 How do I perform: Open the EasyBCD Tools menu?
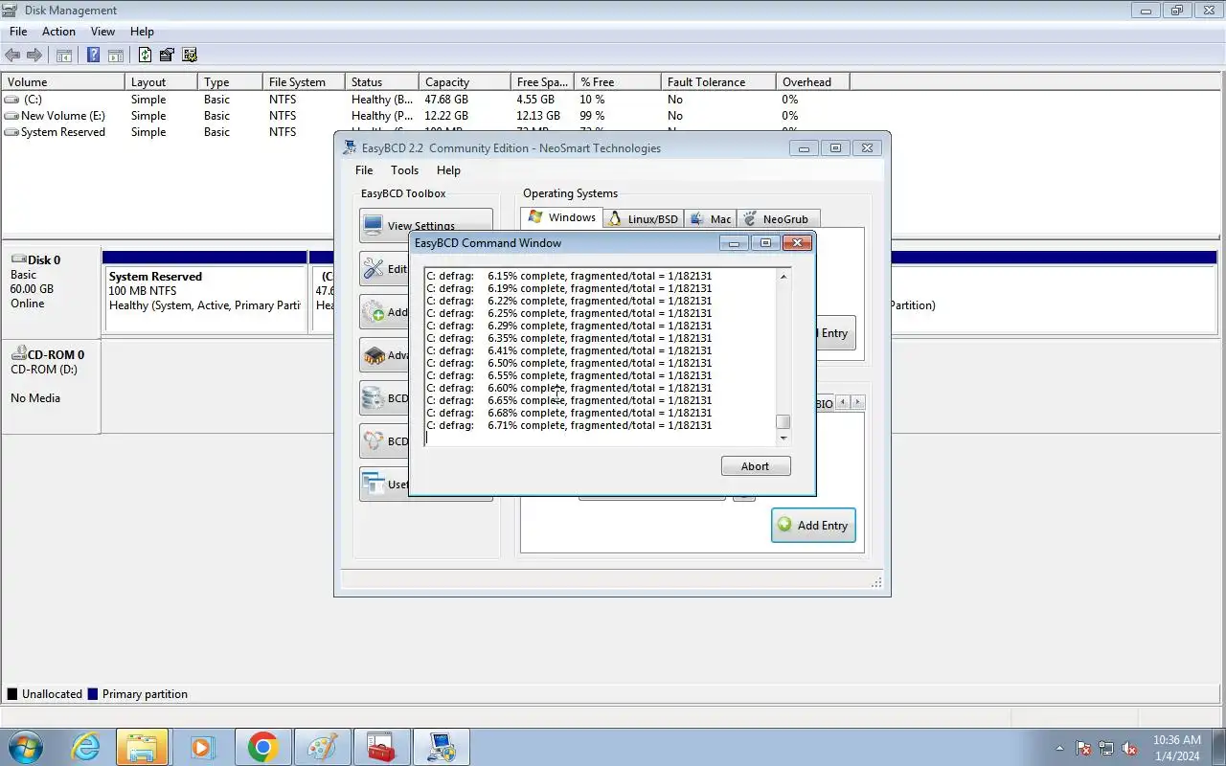tap(404, 170)
